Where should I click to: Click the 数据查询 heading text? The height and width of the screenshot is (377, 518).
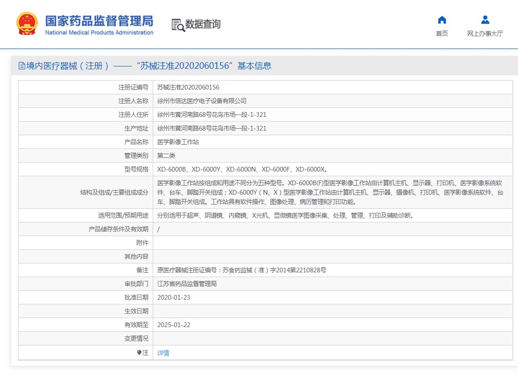point(203,24)
